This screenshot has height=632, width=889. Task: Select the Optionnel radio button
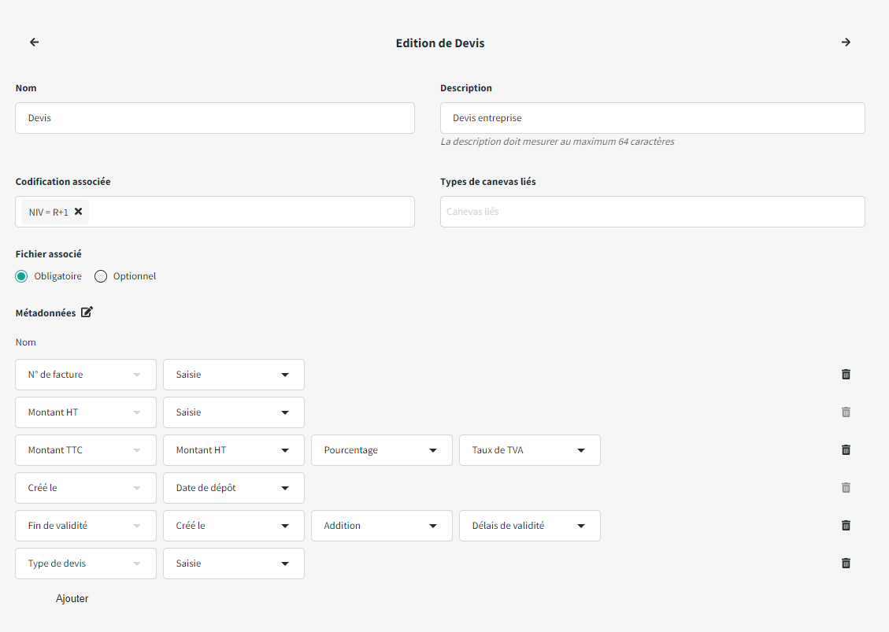[x=101, y=276]
